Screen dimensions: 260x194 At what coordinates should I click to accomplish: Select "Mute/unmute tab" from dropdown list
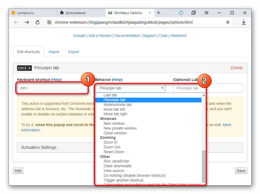coord(117,105)
